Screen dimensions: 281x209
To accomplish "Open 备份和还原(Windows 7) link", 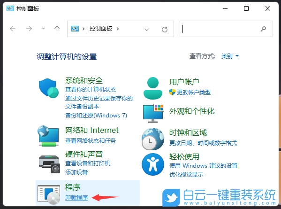I will point(96,115).
